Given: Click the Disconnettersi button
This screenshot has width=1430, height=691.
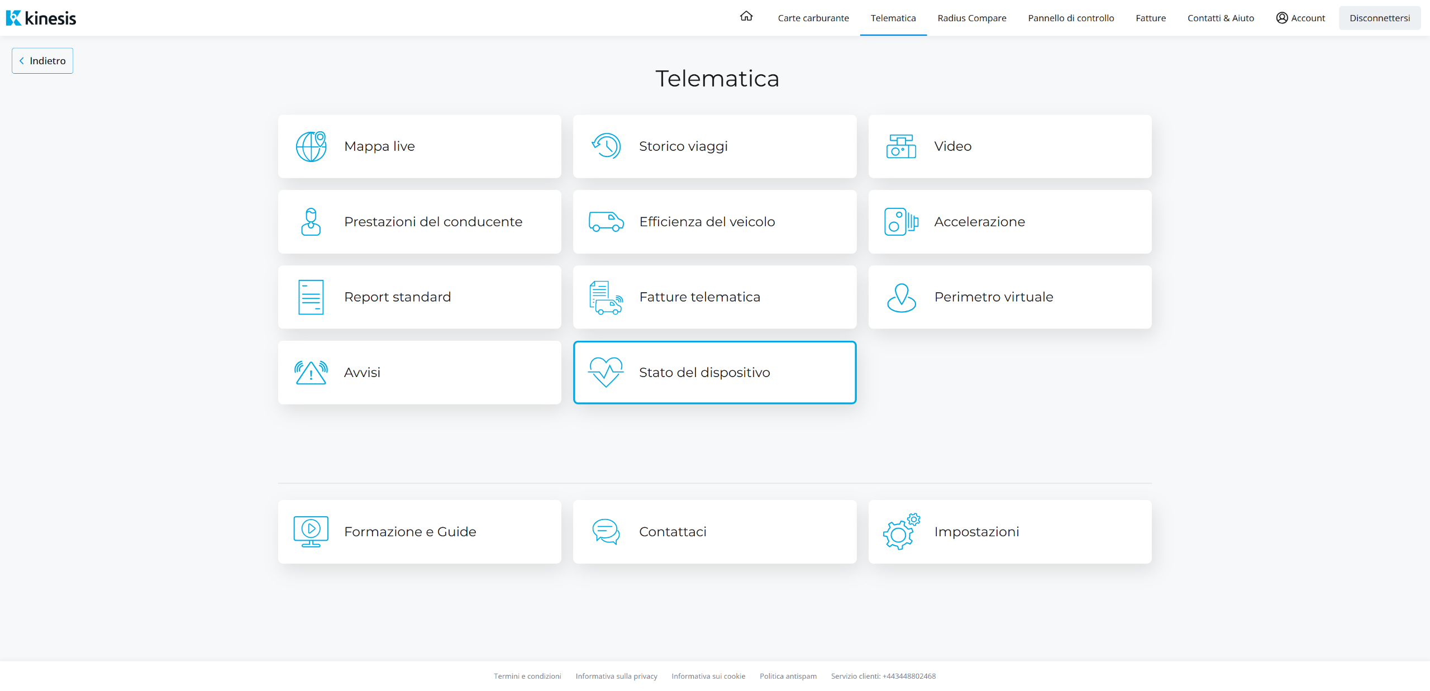Looking at the screenshot, I should (x=1380, y=18).
